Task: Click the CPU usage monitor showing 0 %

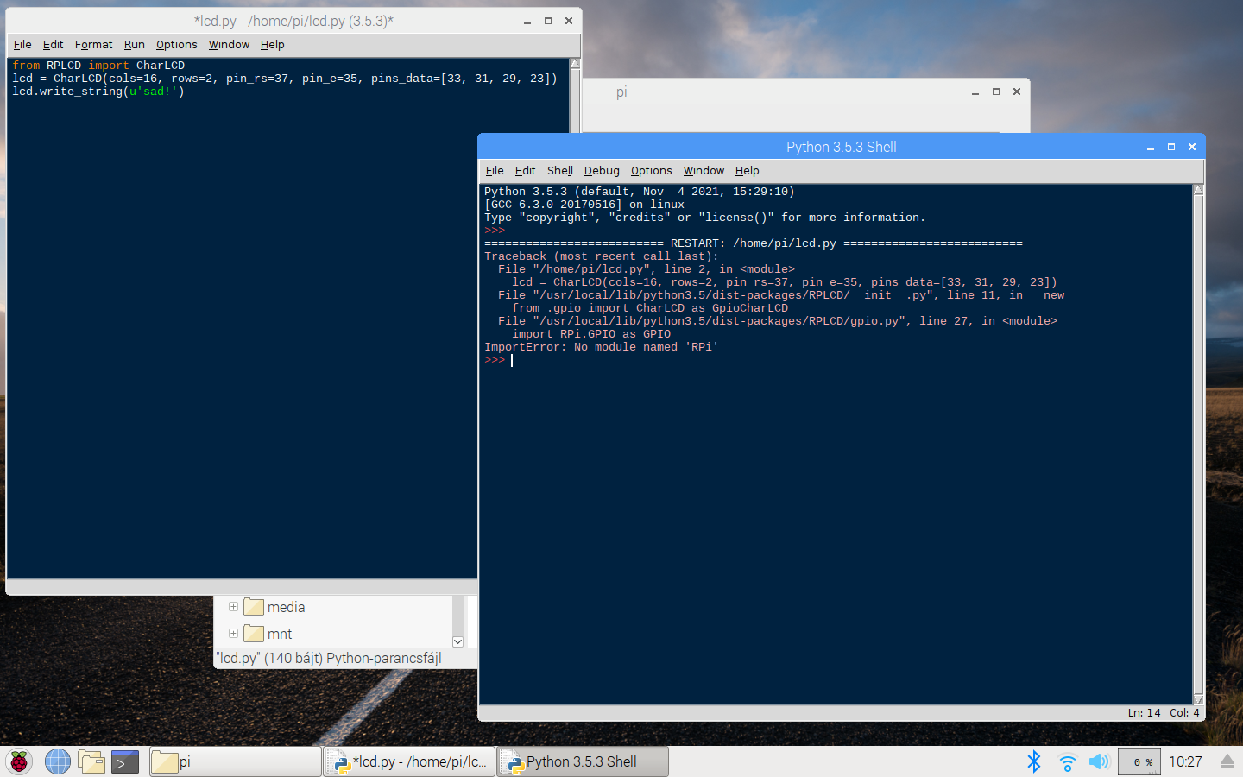Action: [1139, 761]
